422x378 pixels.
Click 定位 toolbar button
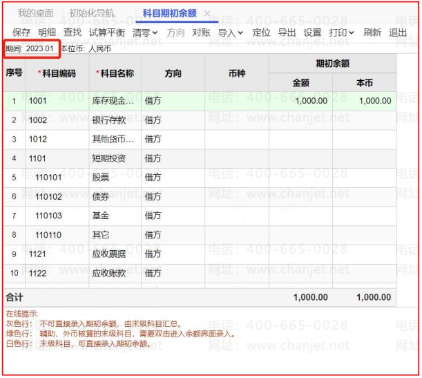pyautogui.click(x=261, y=32)
